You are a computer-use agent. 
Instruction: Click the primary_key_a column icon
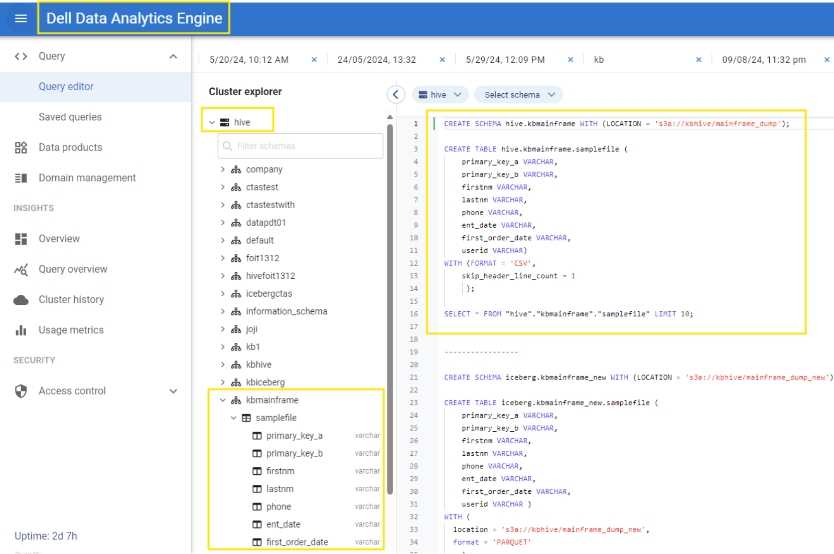[257, 436]
